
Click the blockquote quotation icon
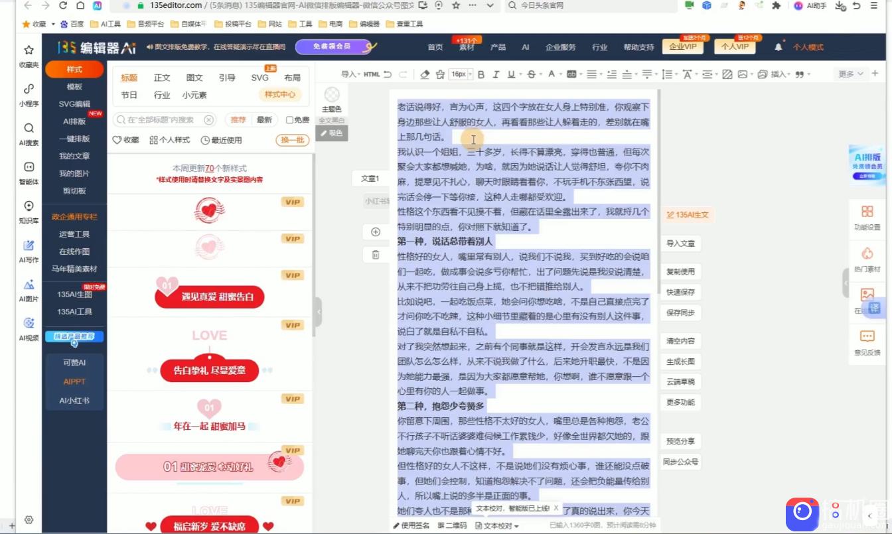click(798, 74)
